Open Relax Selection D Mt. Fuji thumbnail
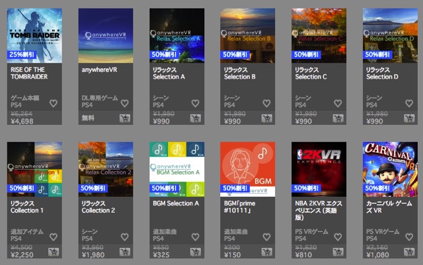The width and height of the screenshot is (423, 265). [390, 36]
